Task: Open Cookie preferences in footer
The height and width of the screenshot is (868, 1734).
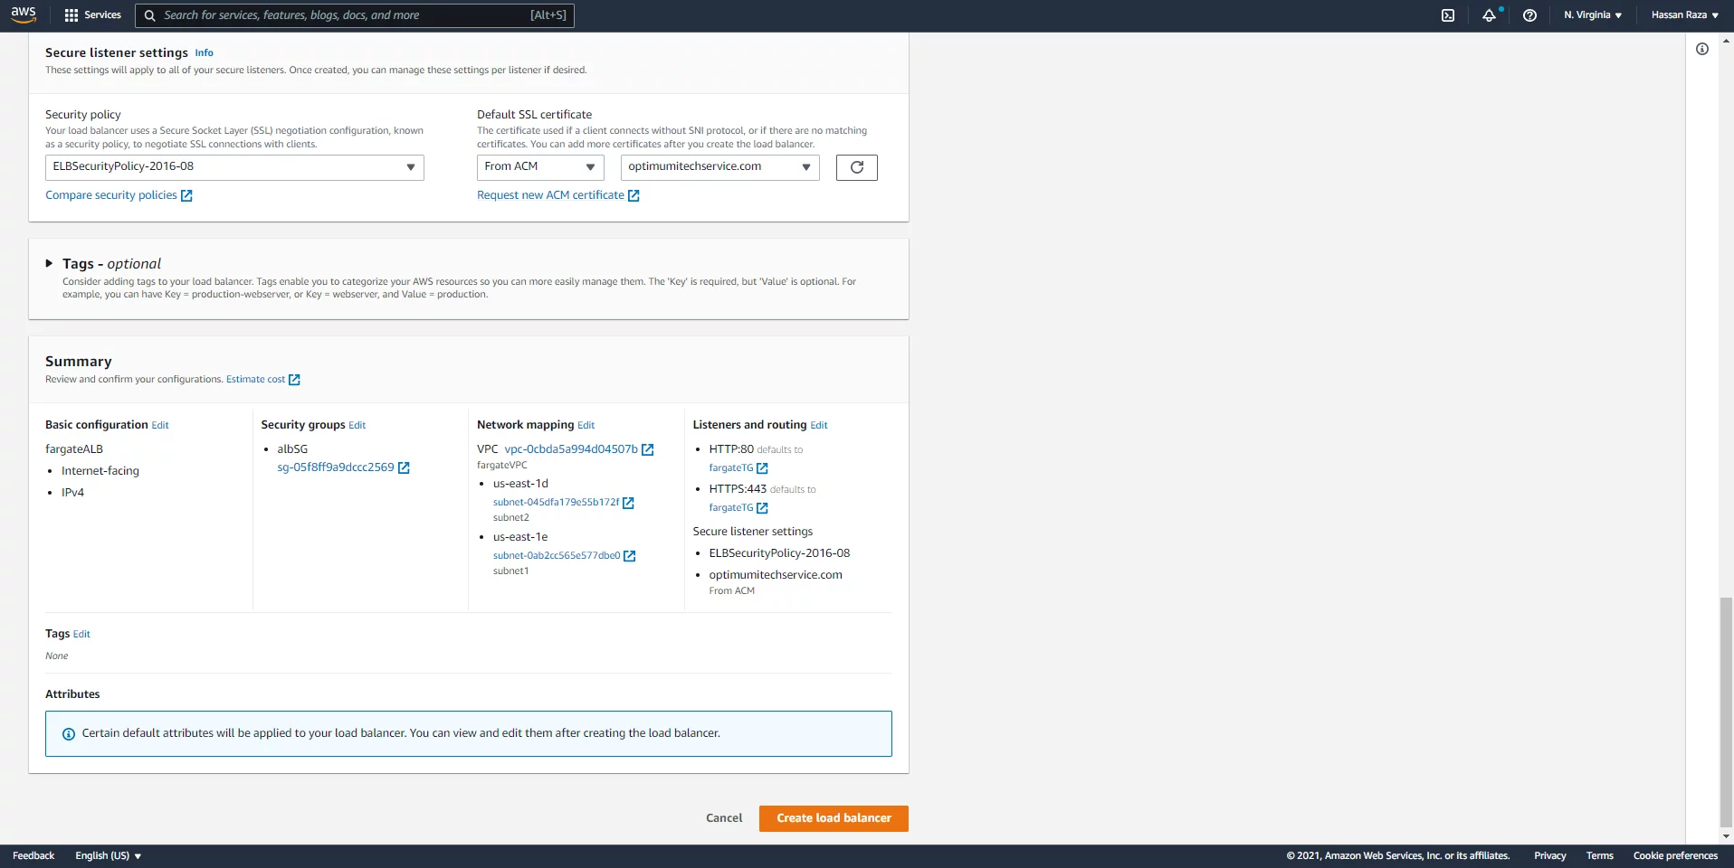Action: 1675,855
